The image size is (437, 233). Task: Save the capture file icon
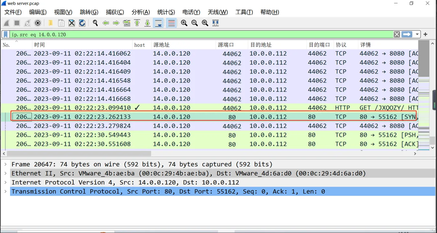click(x=61, y=23)
